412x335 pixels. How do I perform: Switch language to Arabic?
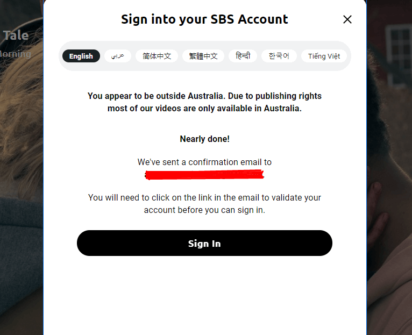[117, 56]
